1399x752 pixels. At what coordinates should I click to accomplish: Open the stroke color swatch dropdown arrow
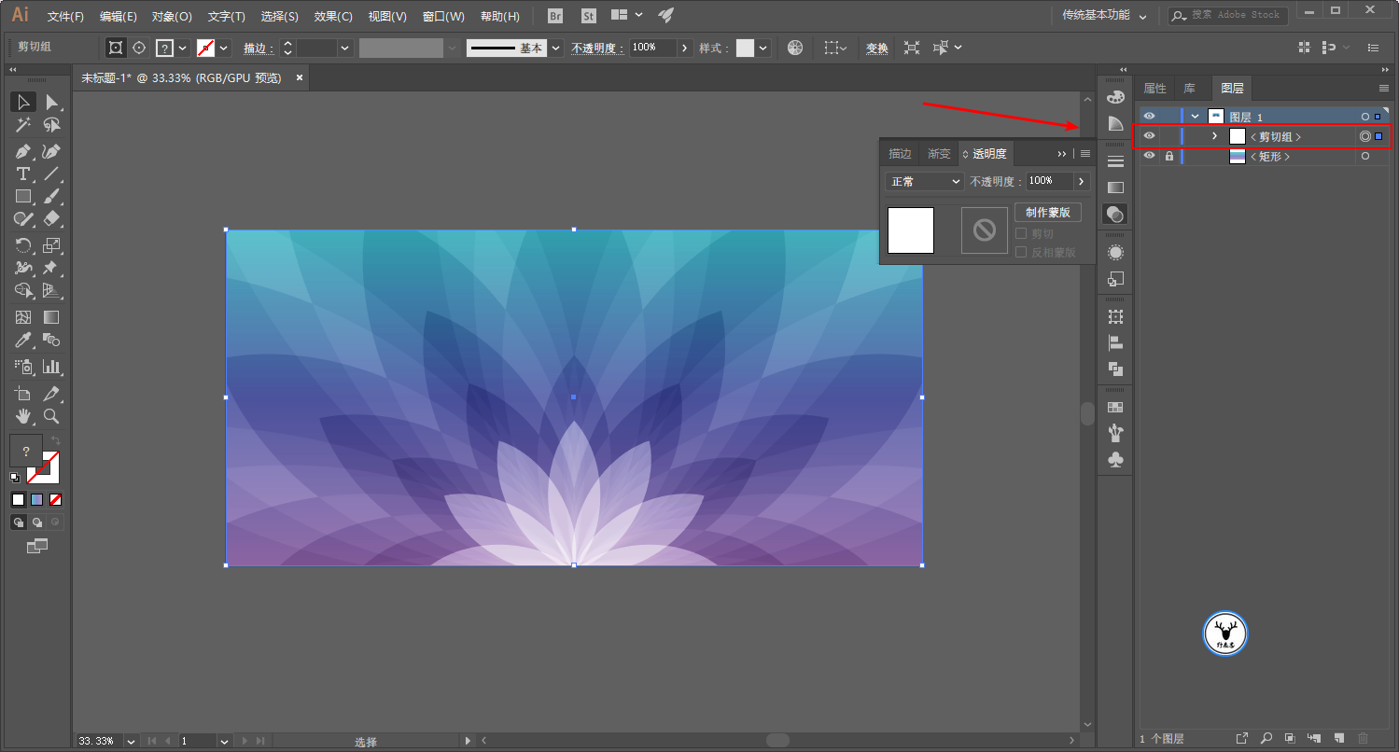pos(224,48)
